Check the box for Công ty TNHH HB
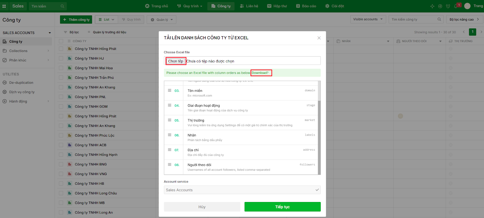The height and width of the screenshot is (218, 484). tap(61, 184)
